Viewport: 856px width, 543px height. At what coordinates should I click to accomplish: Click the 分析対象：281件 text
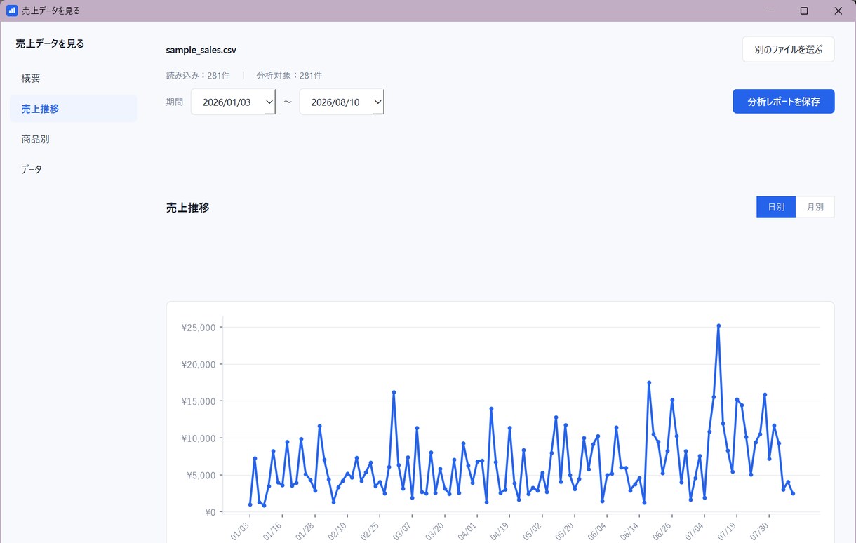point(289,75)
